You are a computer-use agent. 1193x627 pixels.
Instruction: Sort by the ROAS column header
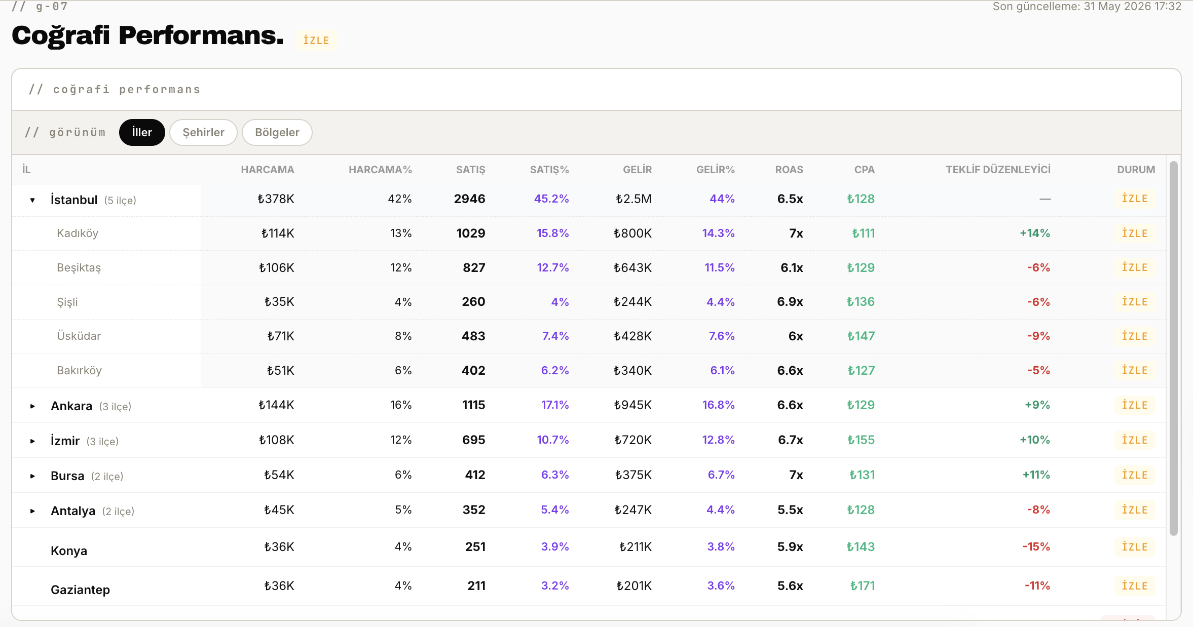click(789, 170)
